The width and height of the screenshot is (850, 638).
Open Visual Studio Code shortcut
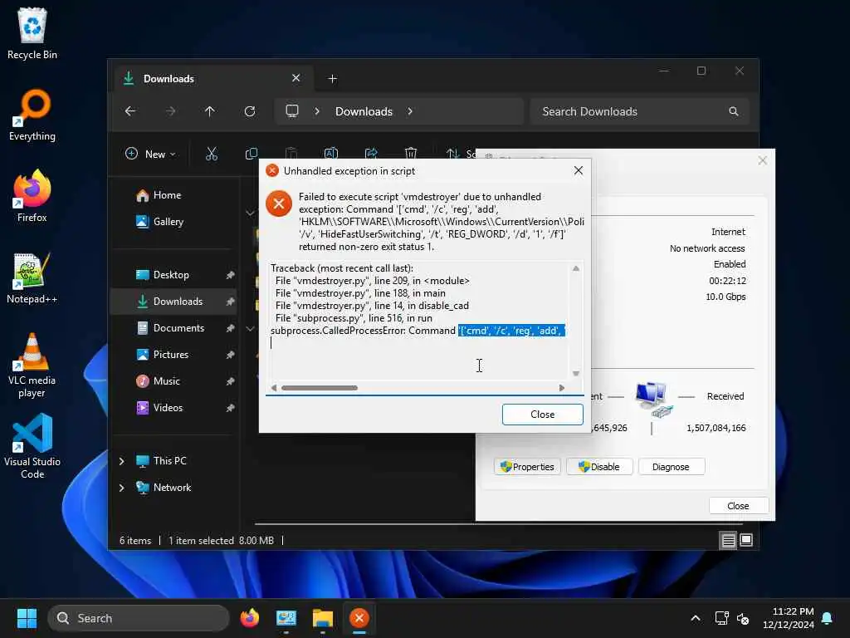[32, 447]
